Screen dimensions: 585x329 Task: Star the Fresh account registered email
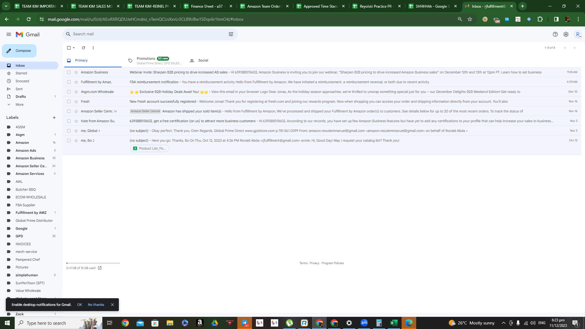pos(76,102)
